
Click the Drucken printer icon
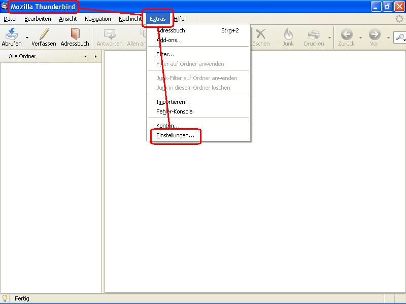[314, 34]
